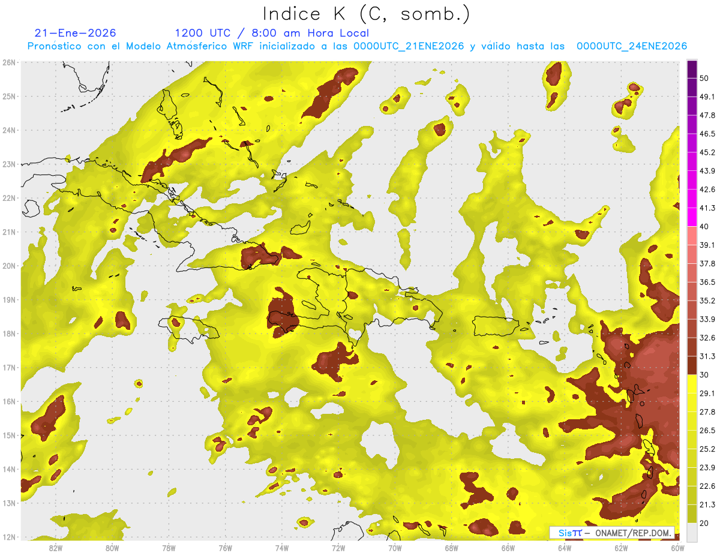
Task: Click the time text '1200 UTC / 8:00 am Hora Local'
Action: [272, 33]
